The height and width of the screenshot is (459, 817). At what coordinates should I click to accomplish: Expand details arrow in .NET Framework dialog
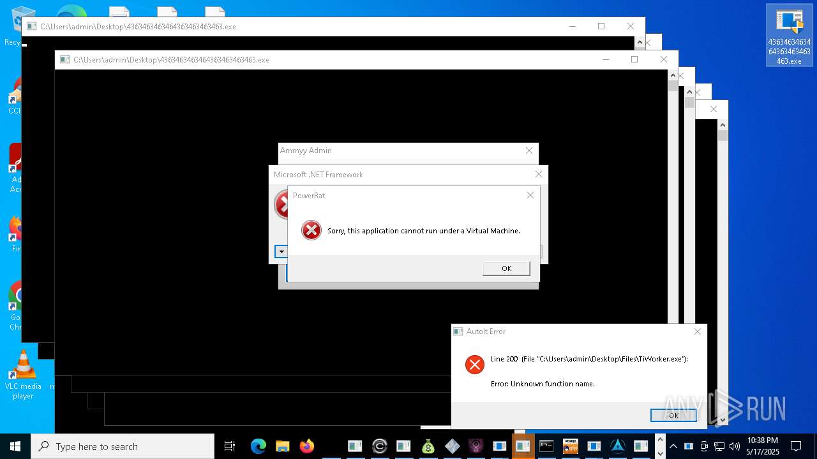tap(281, 251)
